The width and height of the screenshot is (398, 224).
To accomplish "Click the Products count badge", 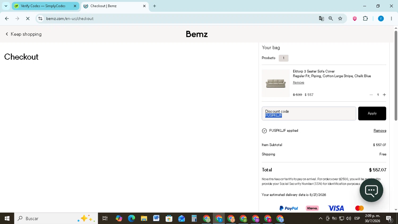I will pyautogui.click(x=284, y=58).
